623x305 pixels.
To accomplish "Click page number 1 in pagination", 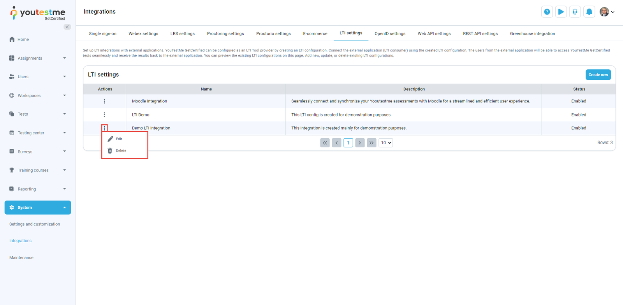I will [348, 143].
